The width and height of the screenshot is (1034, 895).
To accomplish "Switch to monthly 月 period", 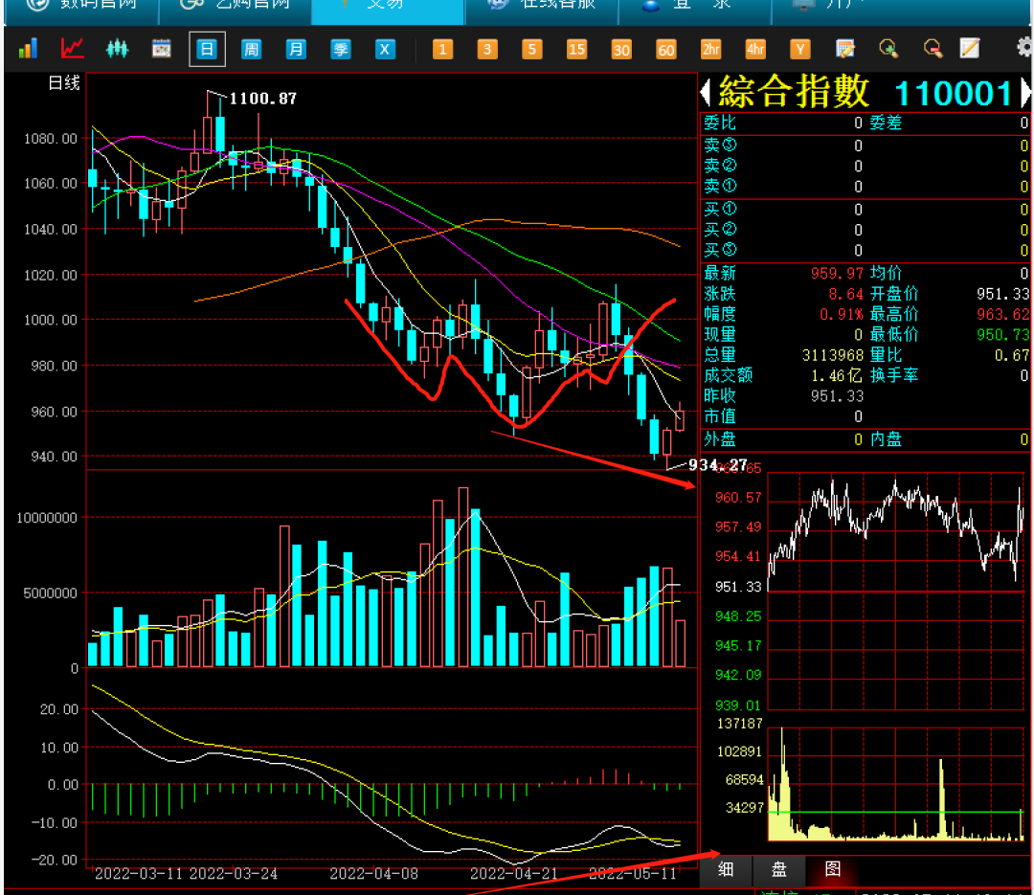I will coord(296,50).
